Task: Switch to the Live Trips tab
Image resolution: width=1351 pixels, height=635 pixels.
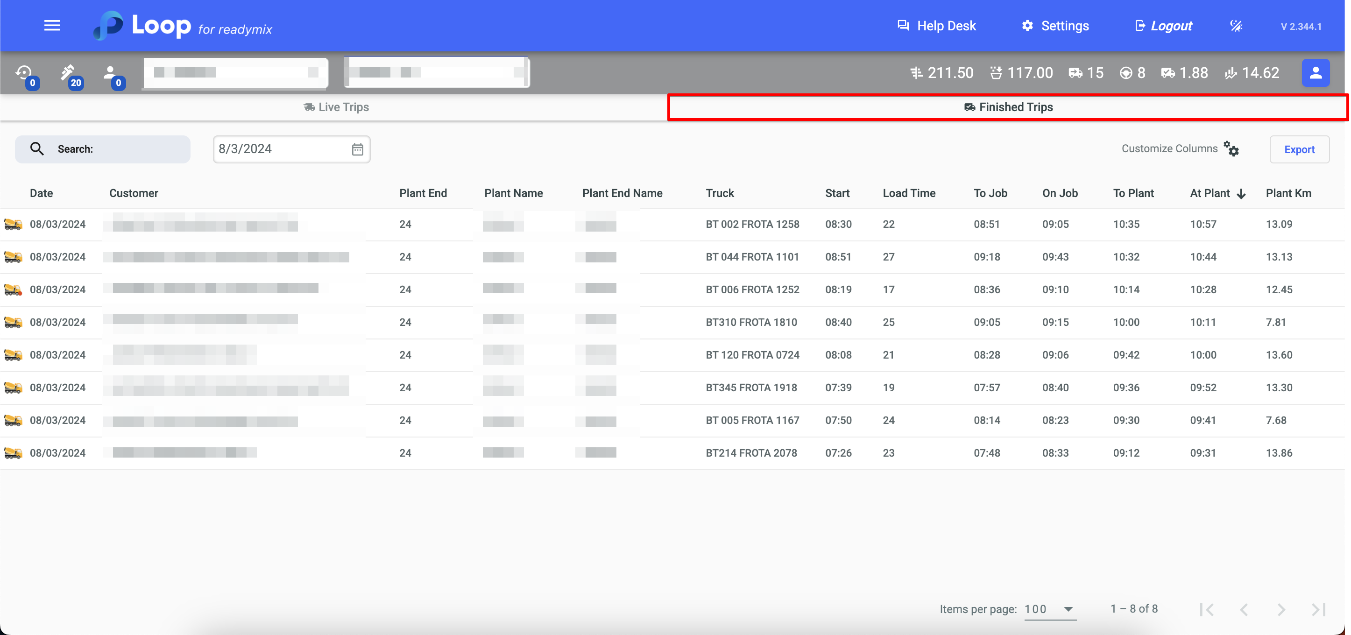Action: click(x=336, y=107)
